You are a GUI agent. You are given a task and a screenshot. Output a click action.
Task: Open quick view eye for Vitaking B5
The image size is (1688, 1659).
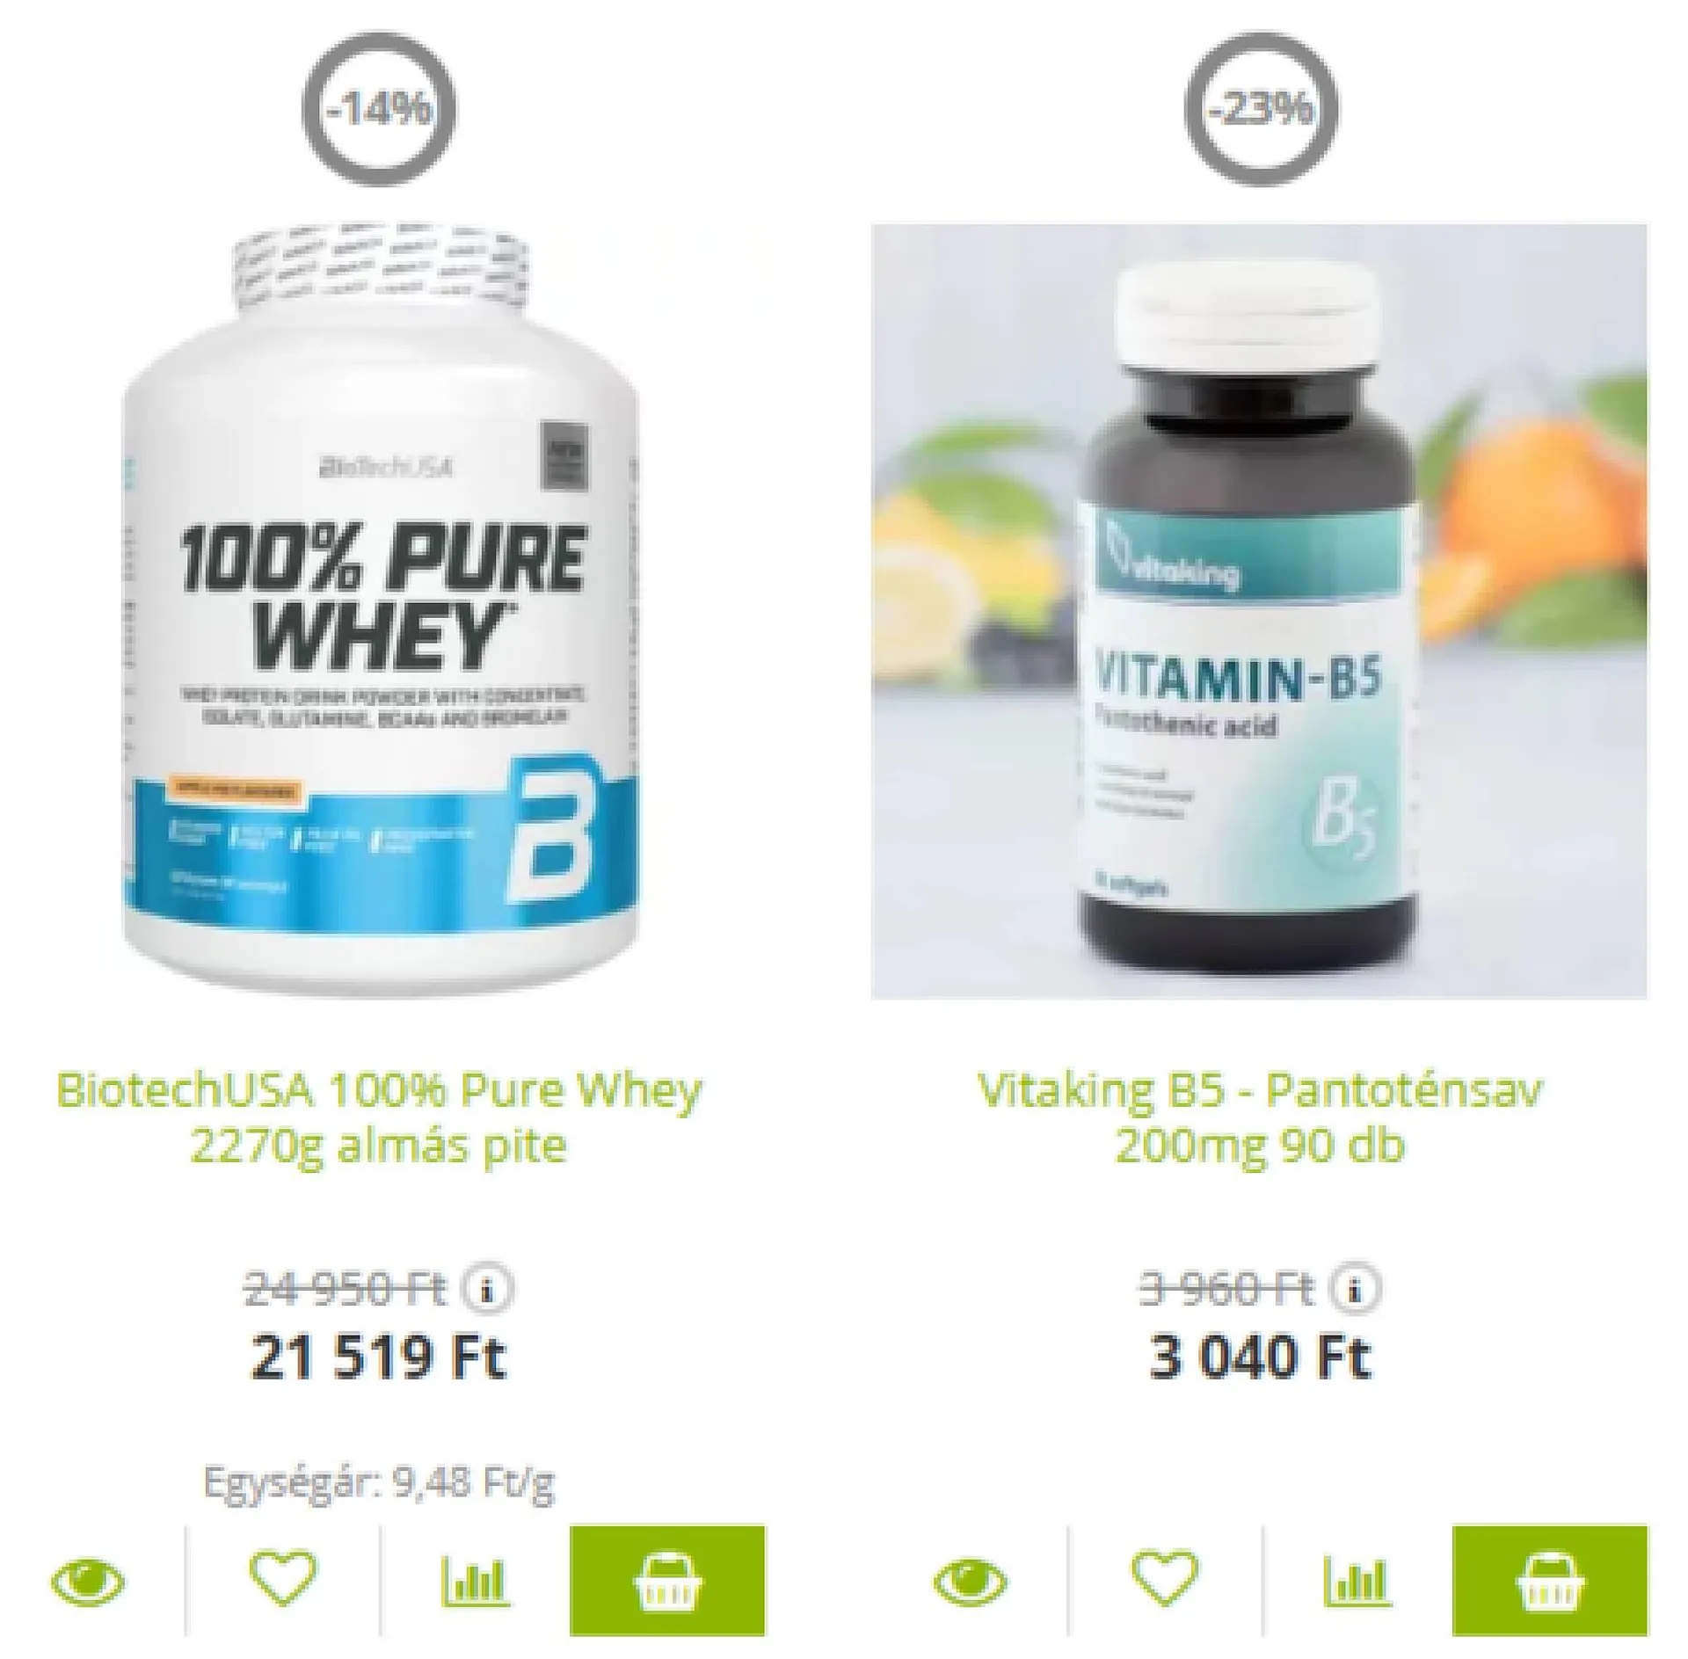(971, 1582)
